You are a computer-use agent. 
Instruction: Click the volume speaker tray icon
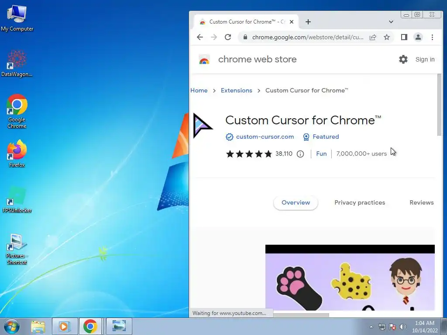pyautogui.click(x=402, y=327)
